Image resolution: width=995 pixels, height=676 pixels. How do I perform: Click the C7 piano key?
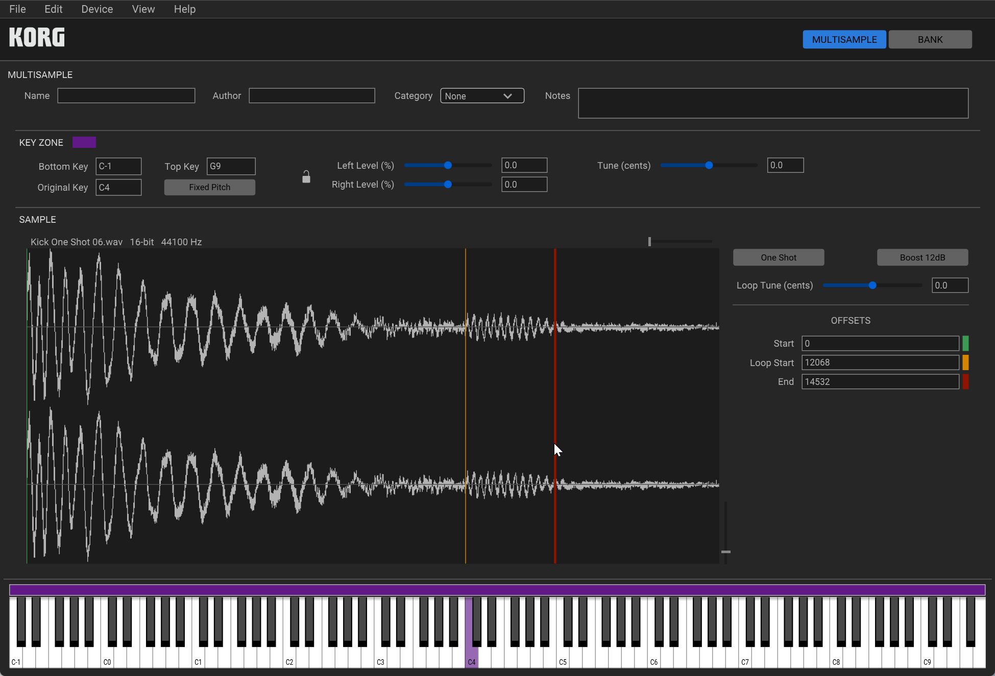[745, 658]
